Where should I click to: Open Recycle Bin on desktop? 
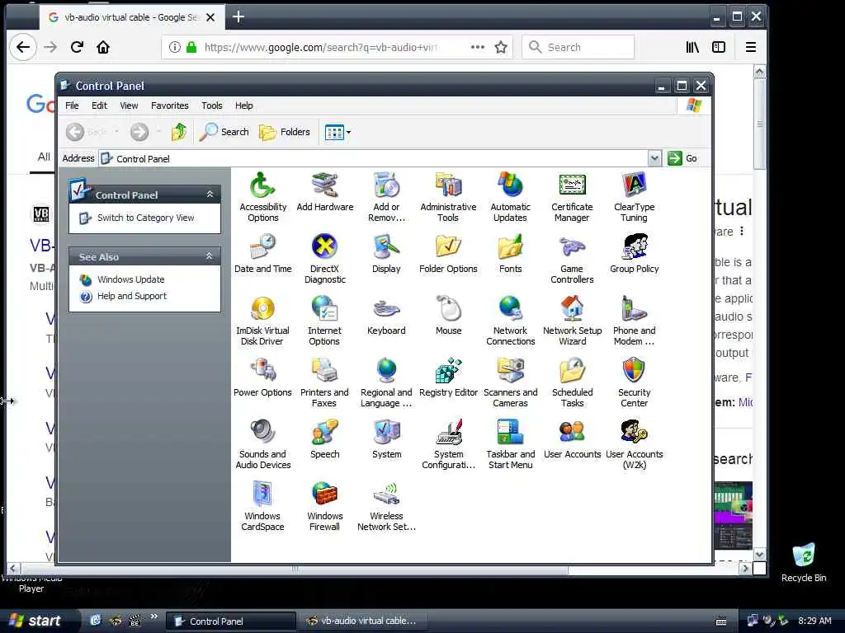pos(804,562)
